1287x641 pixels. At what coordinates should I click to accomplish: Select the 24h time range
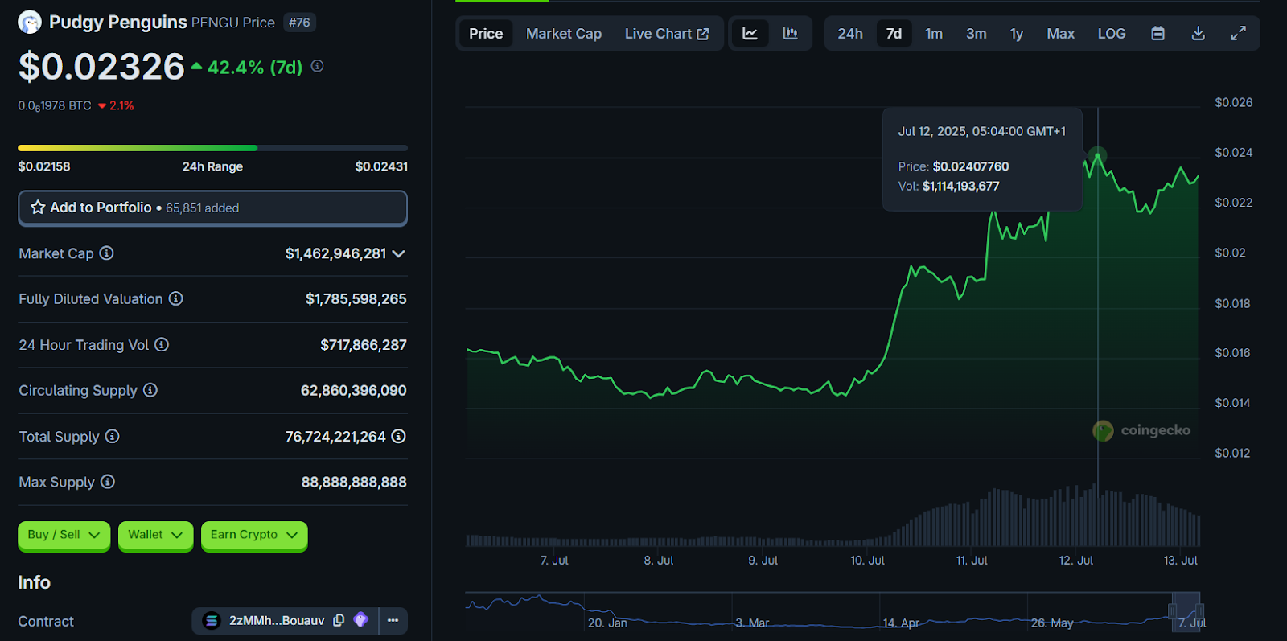pyautogui.click(x=849, y=34)
